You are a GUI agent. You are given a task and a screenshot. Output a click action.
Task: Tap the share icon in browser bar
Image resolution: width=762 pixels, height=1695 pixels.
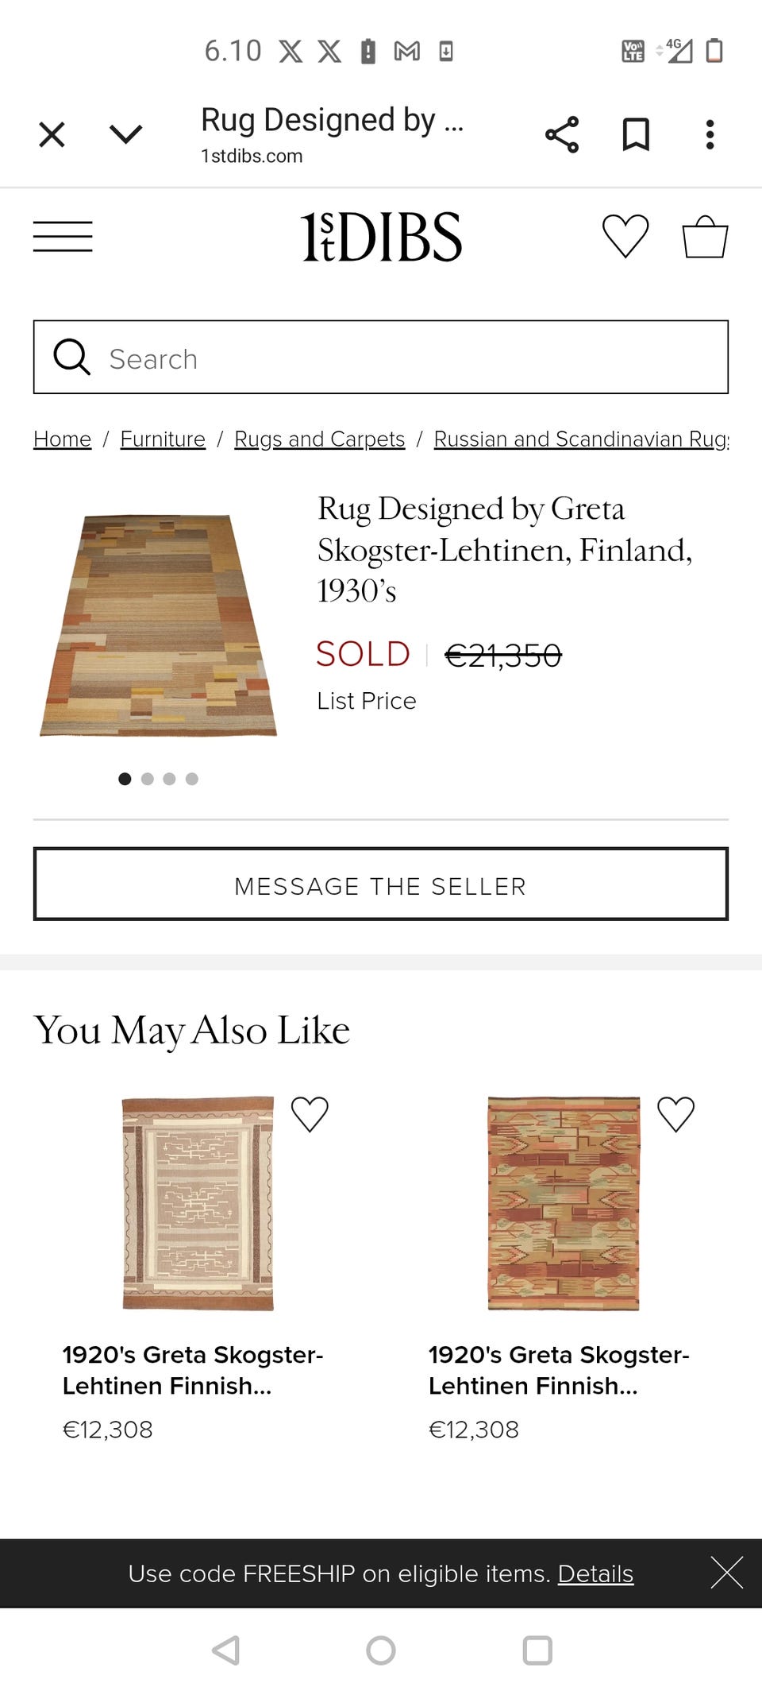click(x=562, y=134)
